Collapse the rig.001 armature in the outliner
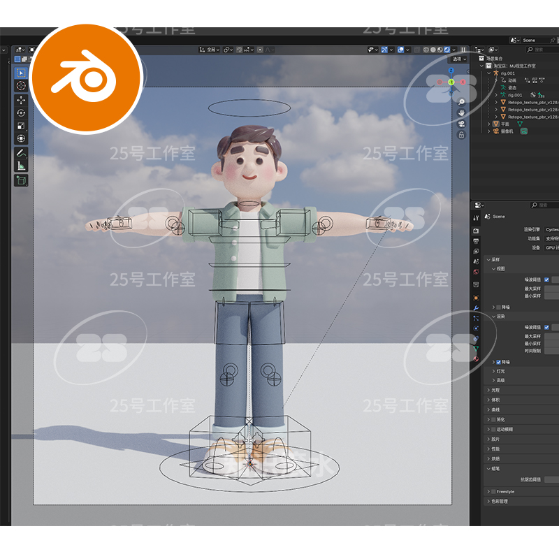Image resolution: width=559 pixels, height=559 pixels. point(489,73)
